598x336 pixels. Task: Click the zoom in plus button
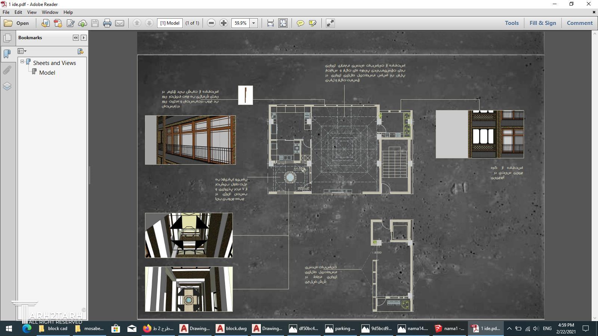click(x=224, y=23)
